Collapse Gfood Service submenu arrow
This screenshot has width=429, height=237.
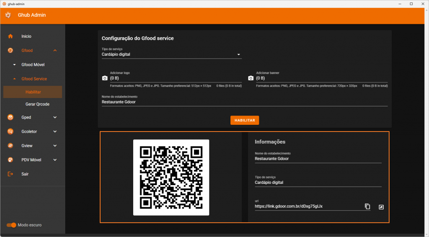(x=15, y=79)
